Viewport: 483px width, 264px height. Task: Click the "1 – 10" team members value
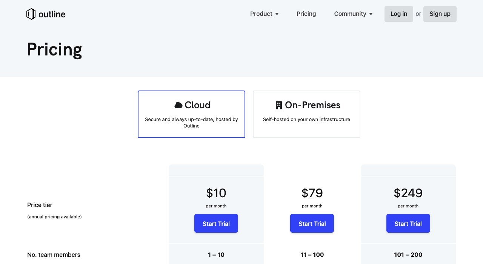(x=216, y=255)
